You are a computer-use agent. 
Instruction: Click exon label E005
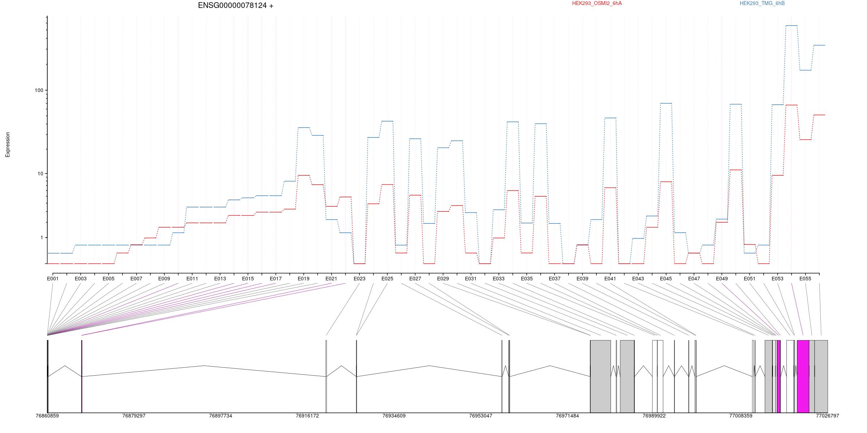point(108,279)
